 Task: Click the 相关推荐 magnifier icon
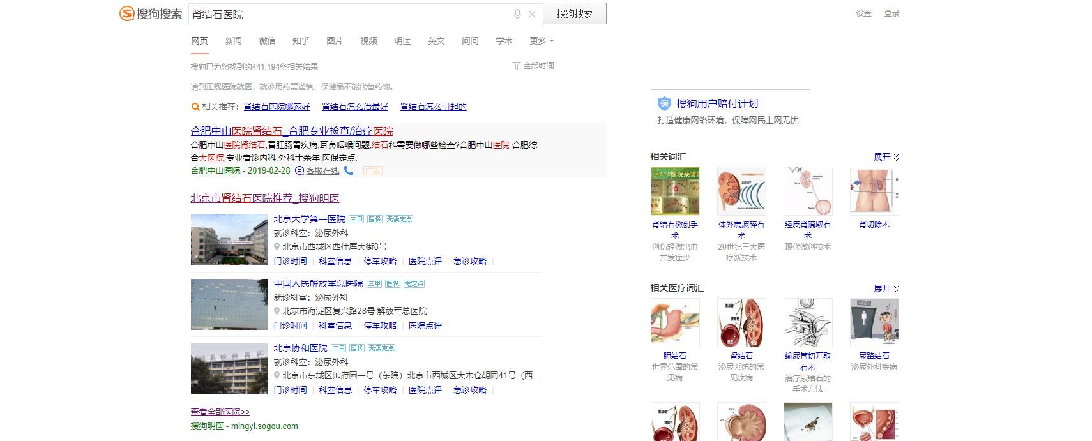point(195,107)
